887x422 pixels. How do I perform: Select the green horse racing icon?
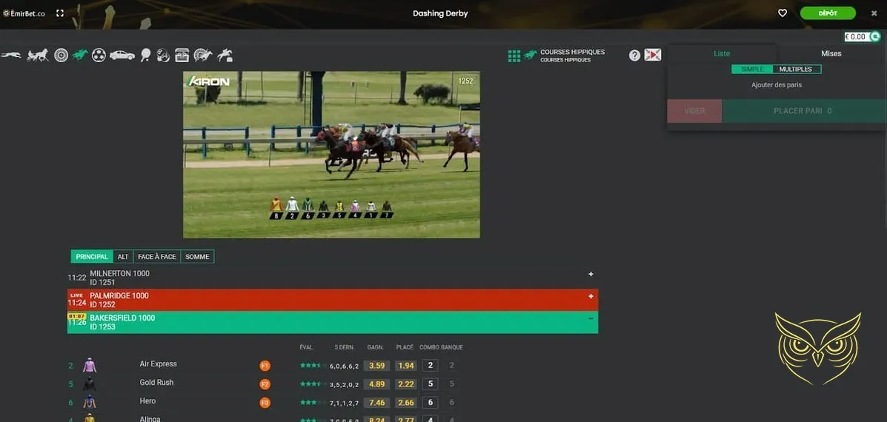pyautogui.click(x=80, y=55)
